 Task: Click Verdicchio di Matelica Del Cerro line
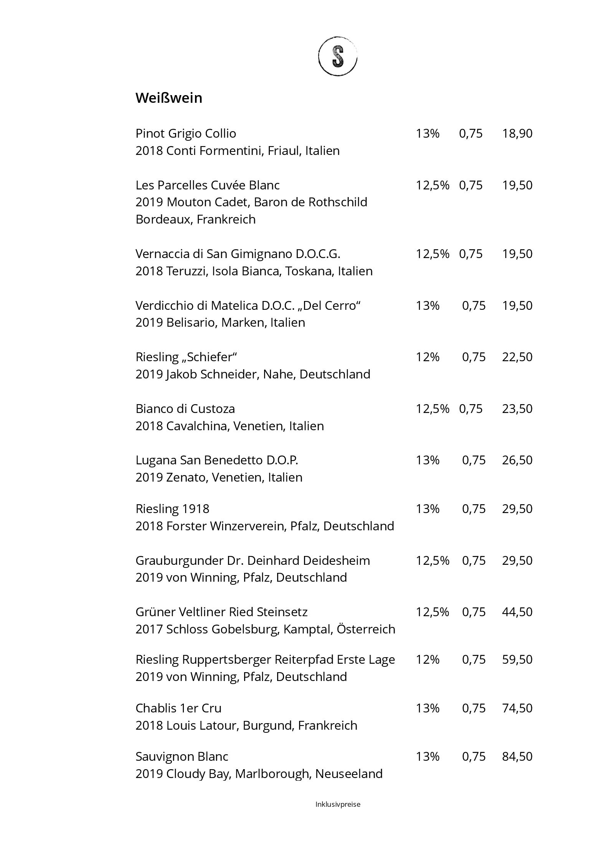(x=248, y=306)
